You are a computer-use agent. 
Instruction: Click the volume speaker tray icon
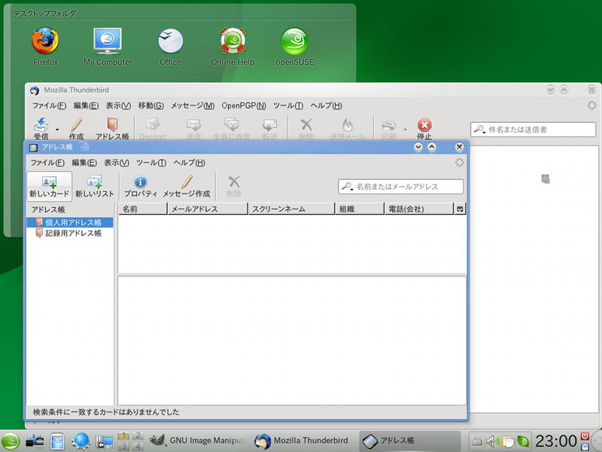492,441
